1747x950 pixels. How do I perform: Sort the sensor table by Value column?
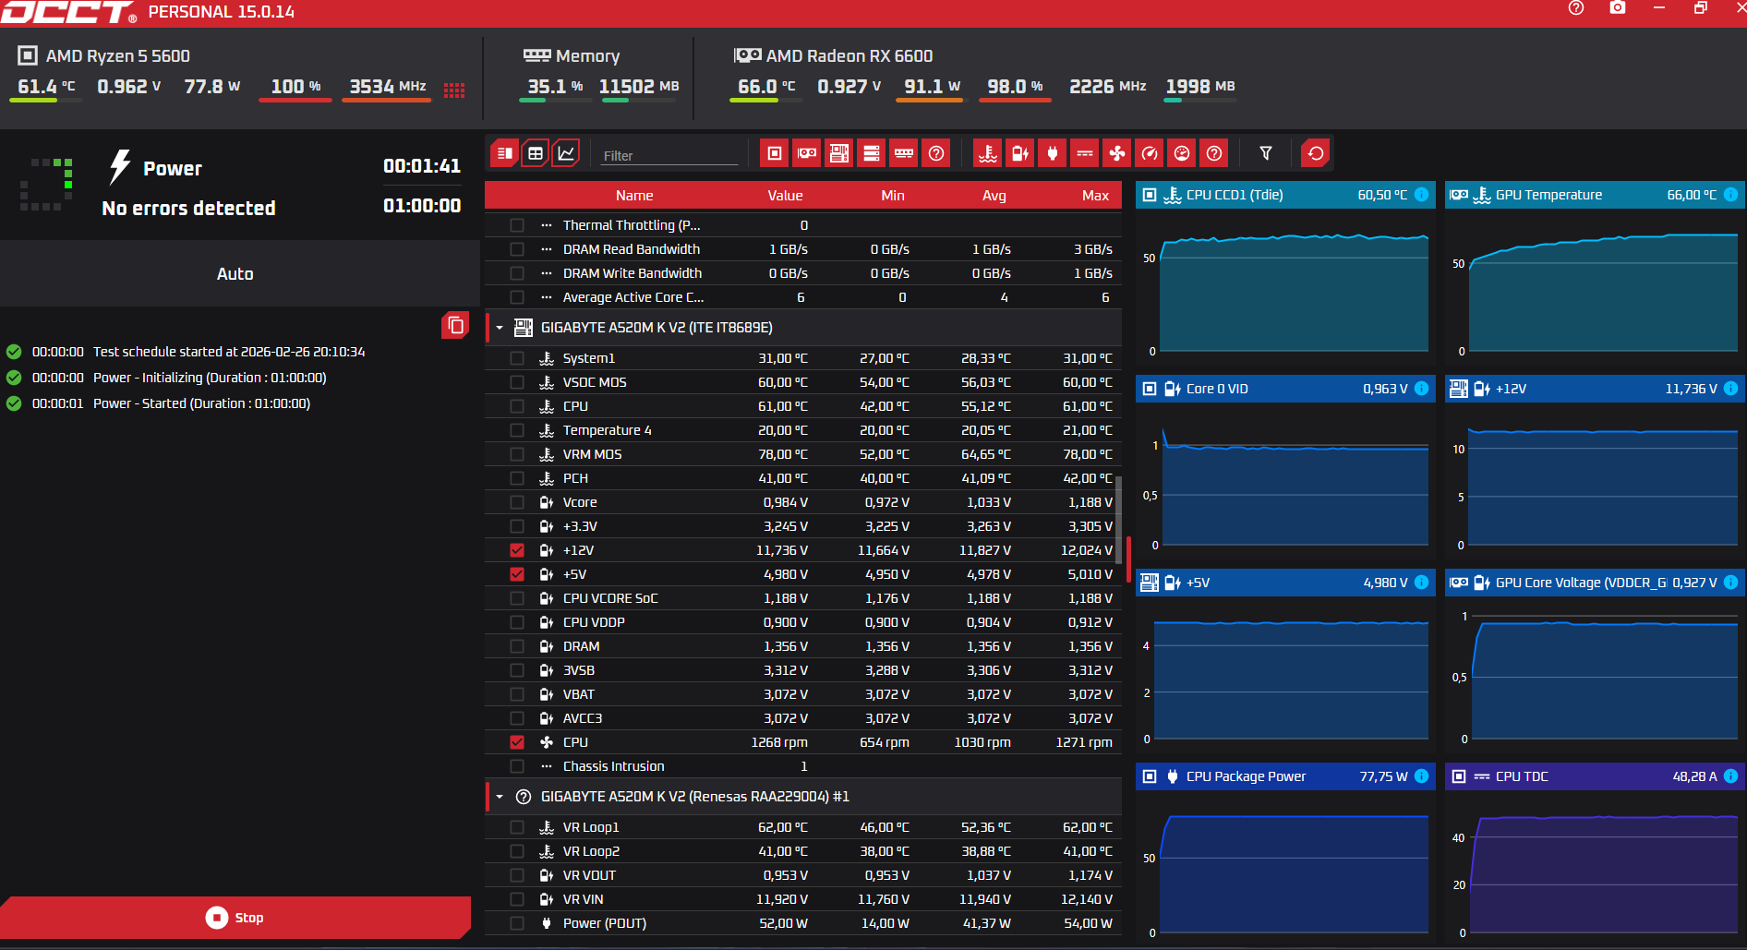click(785, 196)
